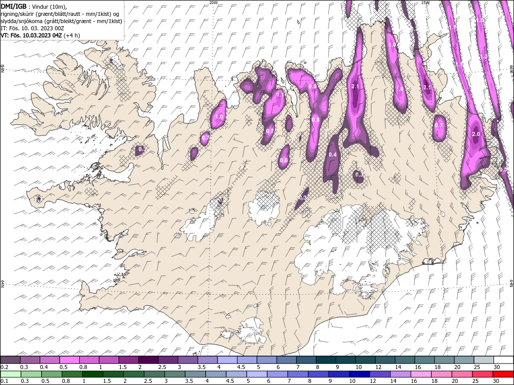Viewport: 514px width, 385px height.
Task: Click the 0.6 precipitation value on the map
Action: point(284,160)
